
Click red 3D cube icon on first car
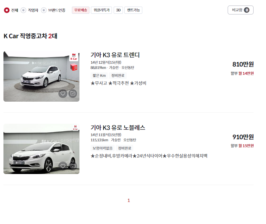[74, 67]
